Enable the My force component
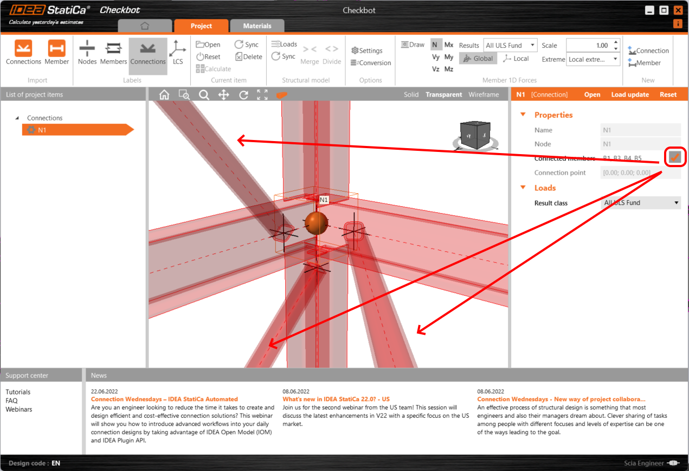 [449, 57]
